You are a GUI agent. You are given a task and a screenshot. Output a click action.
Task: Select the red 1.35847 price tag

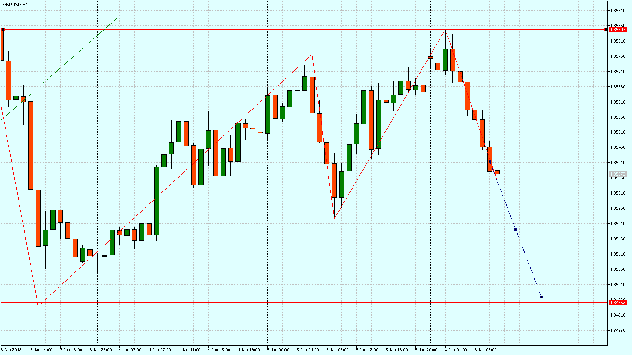[618, 29]
